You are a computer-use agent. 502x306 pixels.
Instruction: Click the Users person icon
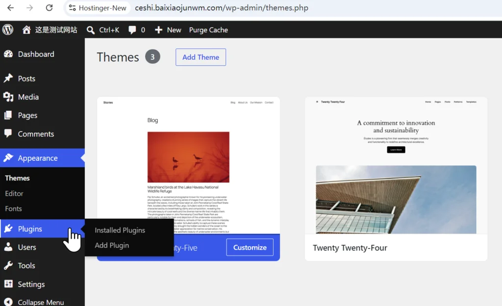[x=8, y=247]
